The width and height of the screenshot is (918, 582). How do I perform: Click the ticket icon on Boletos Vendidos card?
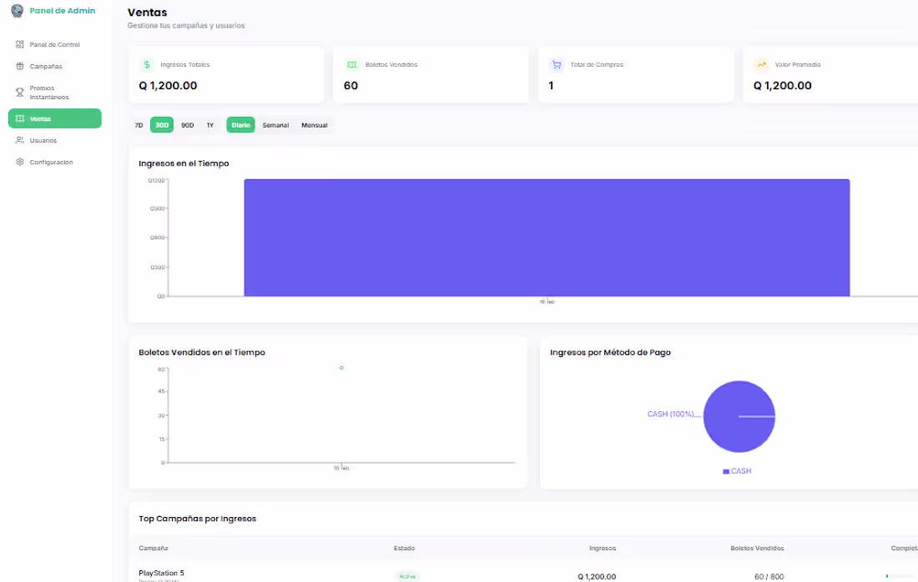point(352,64)
